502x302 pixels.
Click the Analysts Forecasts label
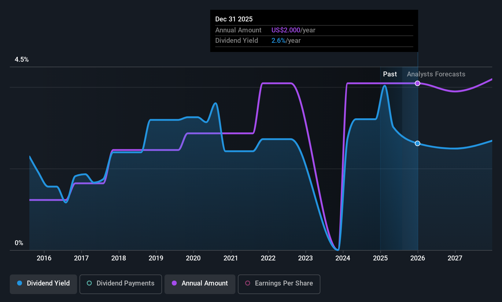[x=436, y=74]
